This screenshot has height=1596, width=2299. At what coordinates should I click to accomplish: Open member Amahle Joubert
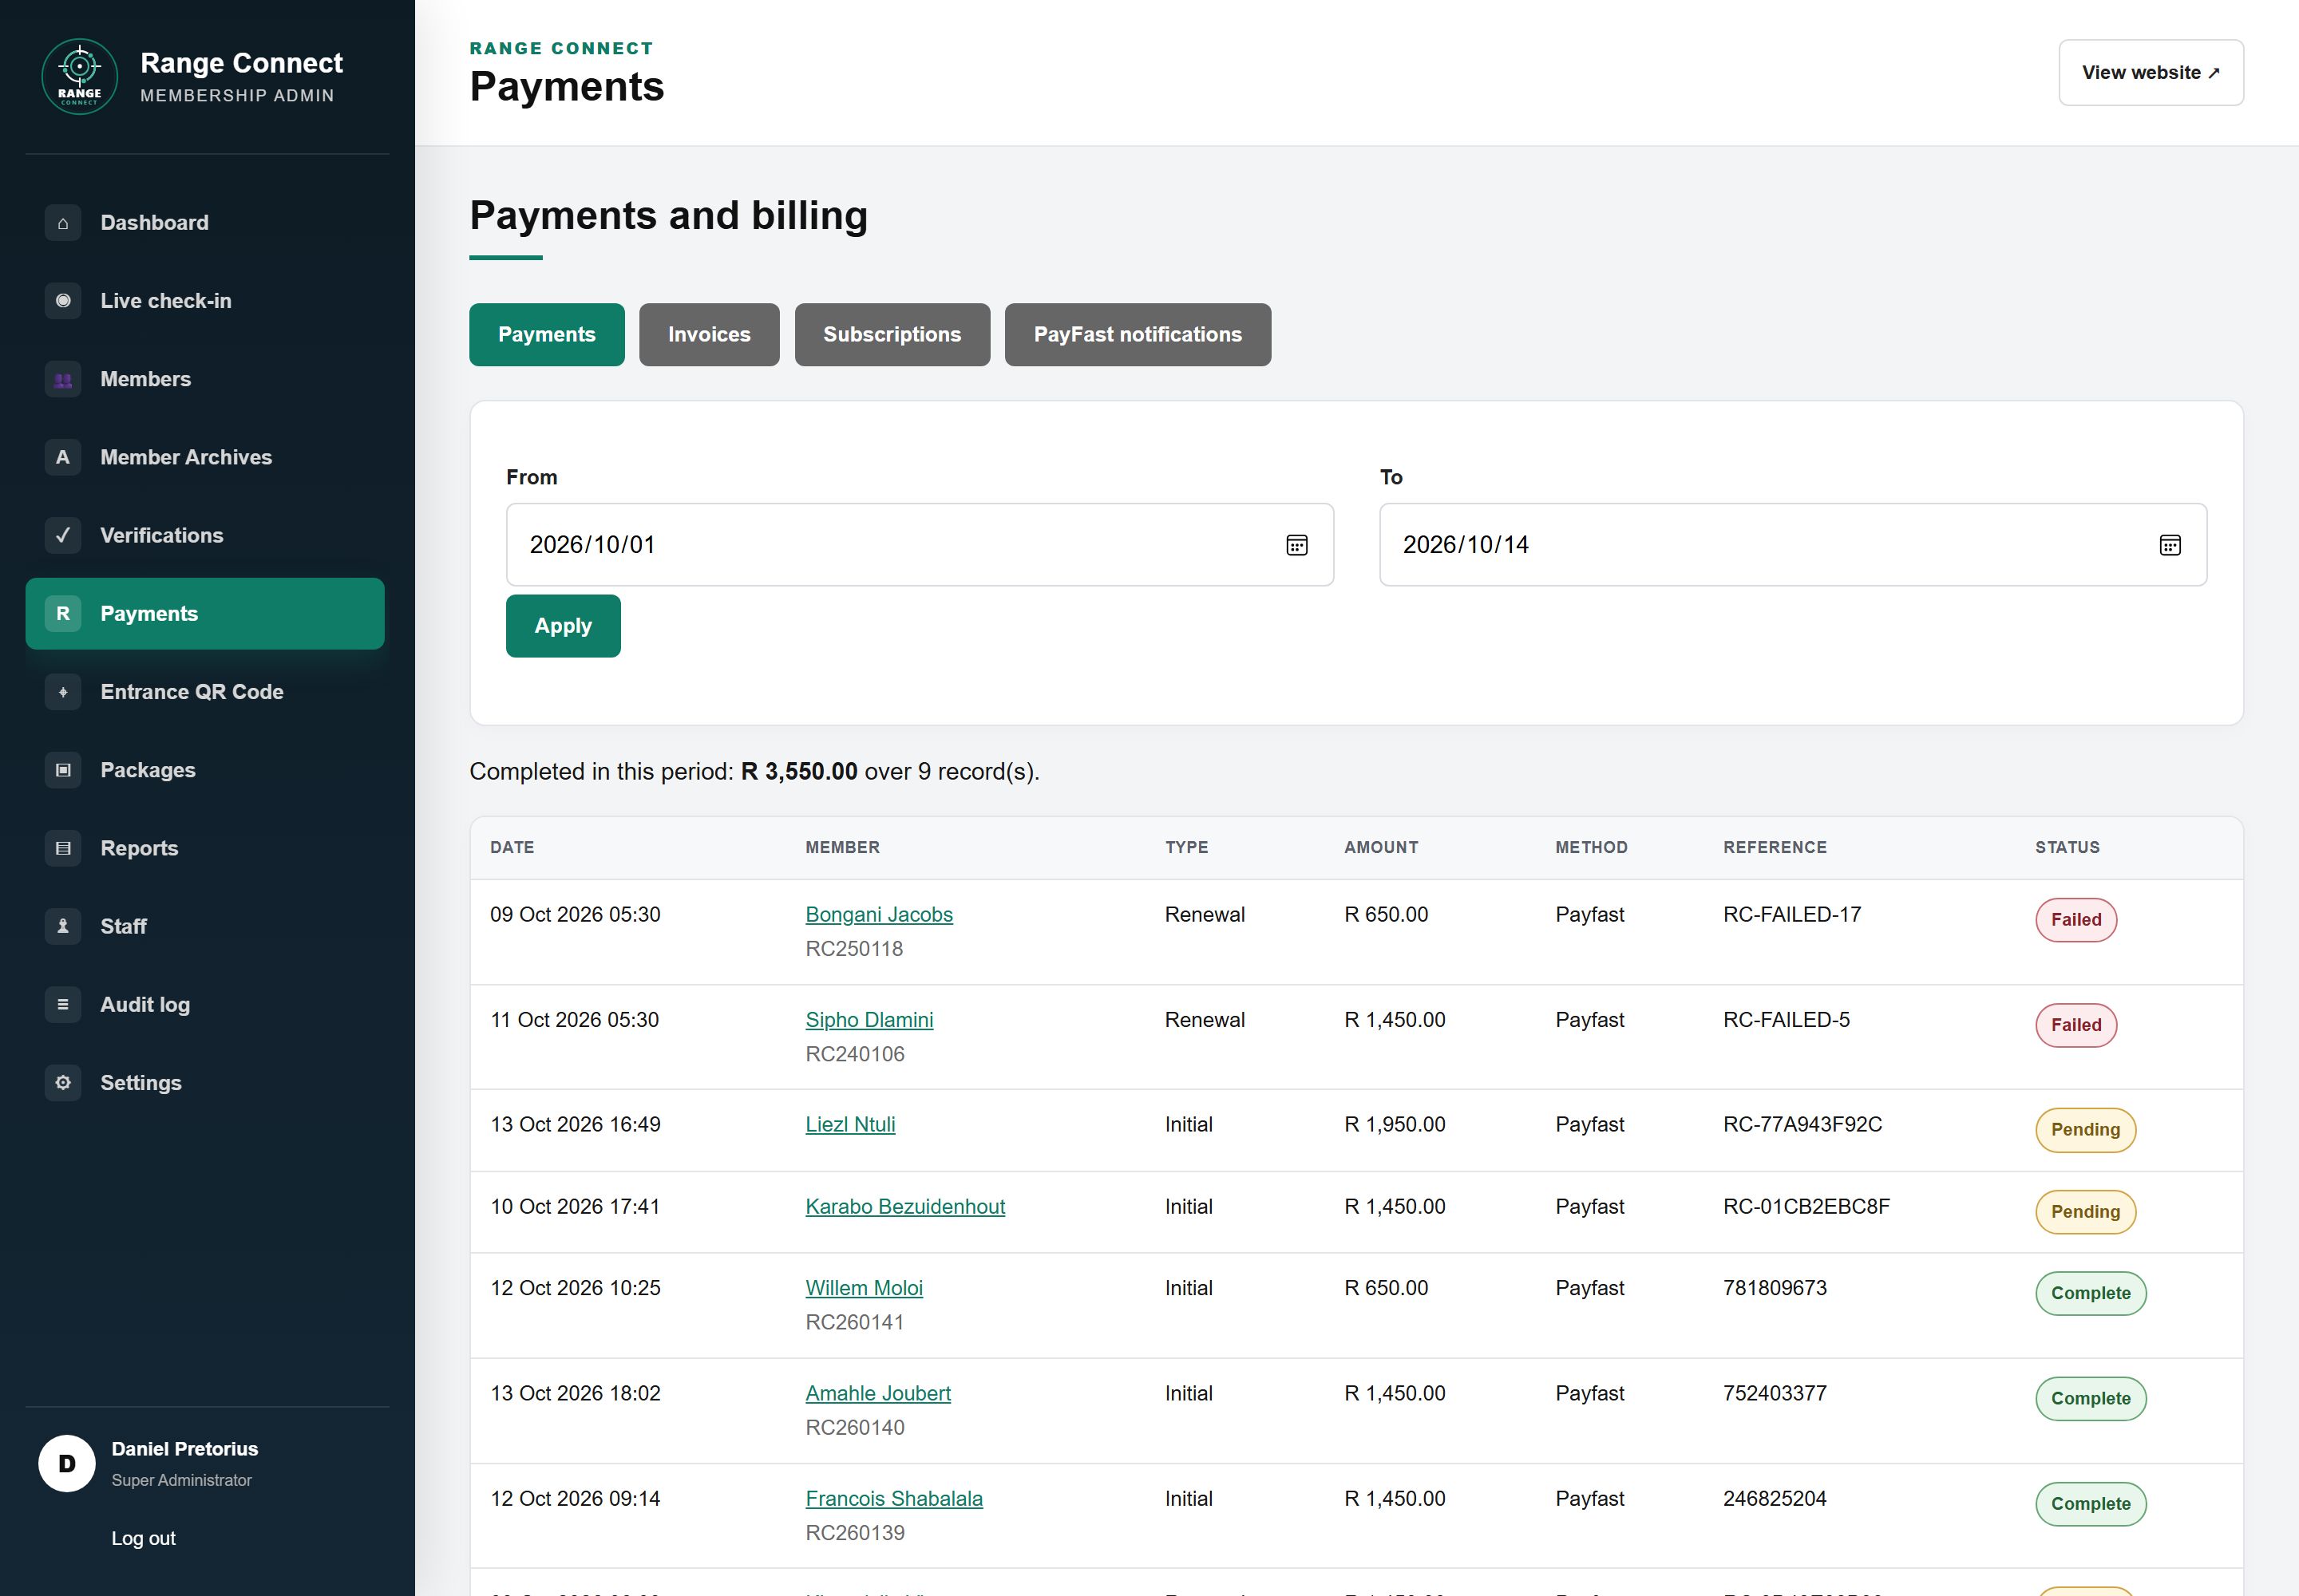[878, 1393]
